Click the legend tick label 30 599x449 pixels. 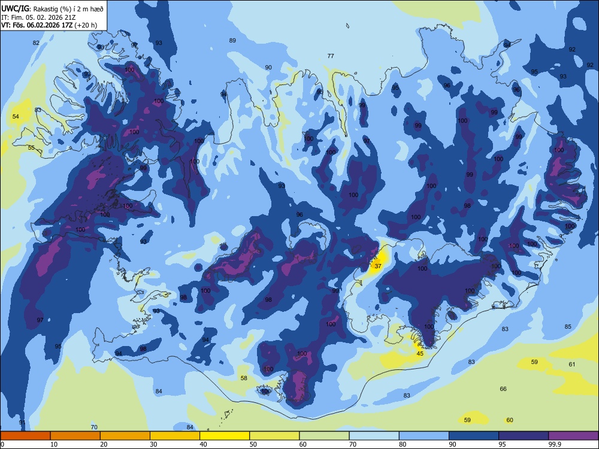click(153, 444)
